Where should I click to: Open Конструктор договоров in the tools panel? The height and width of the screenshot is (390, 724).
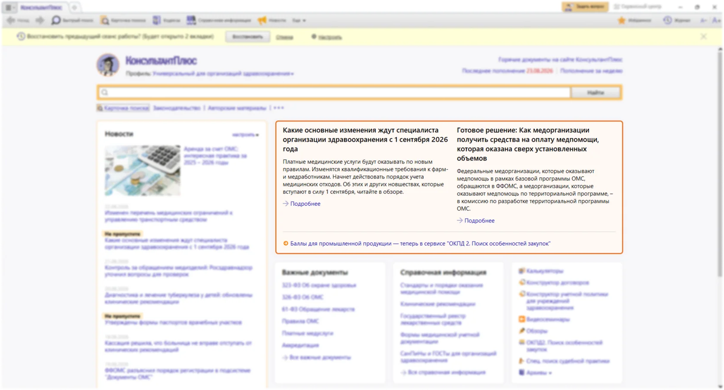pos(554,282)
